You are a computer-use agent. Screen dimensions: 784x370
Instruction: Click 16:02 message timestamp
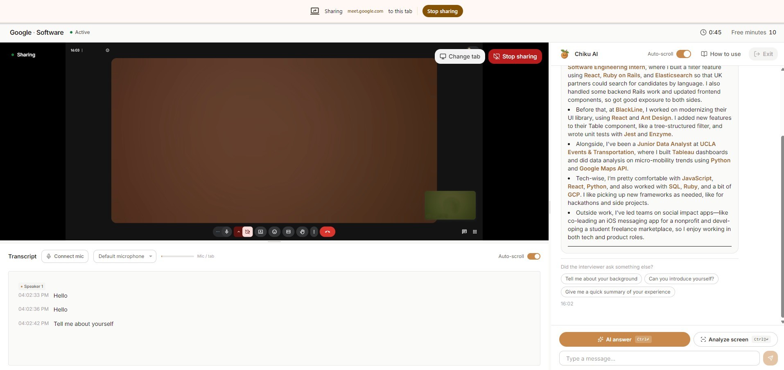point(567,304)
